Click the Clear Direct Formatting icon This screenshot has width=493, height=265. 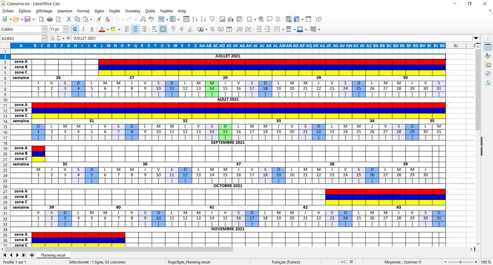[107, 19]
